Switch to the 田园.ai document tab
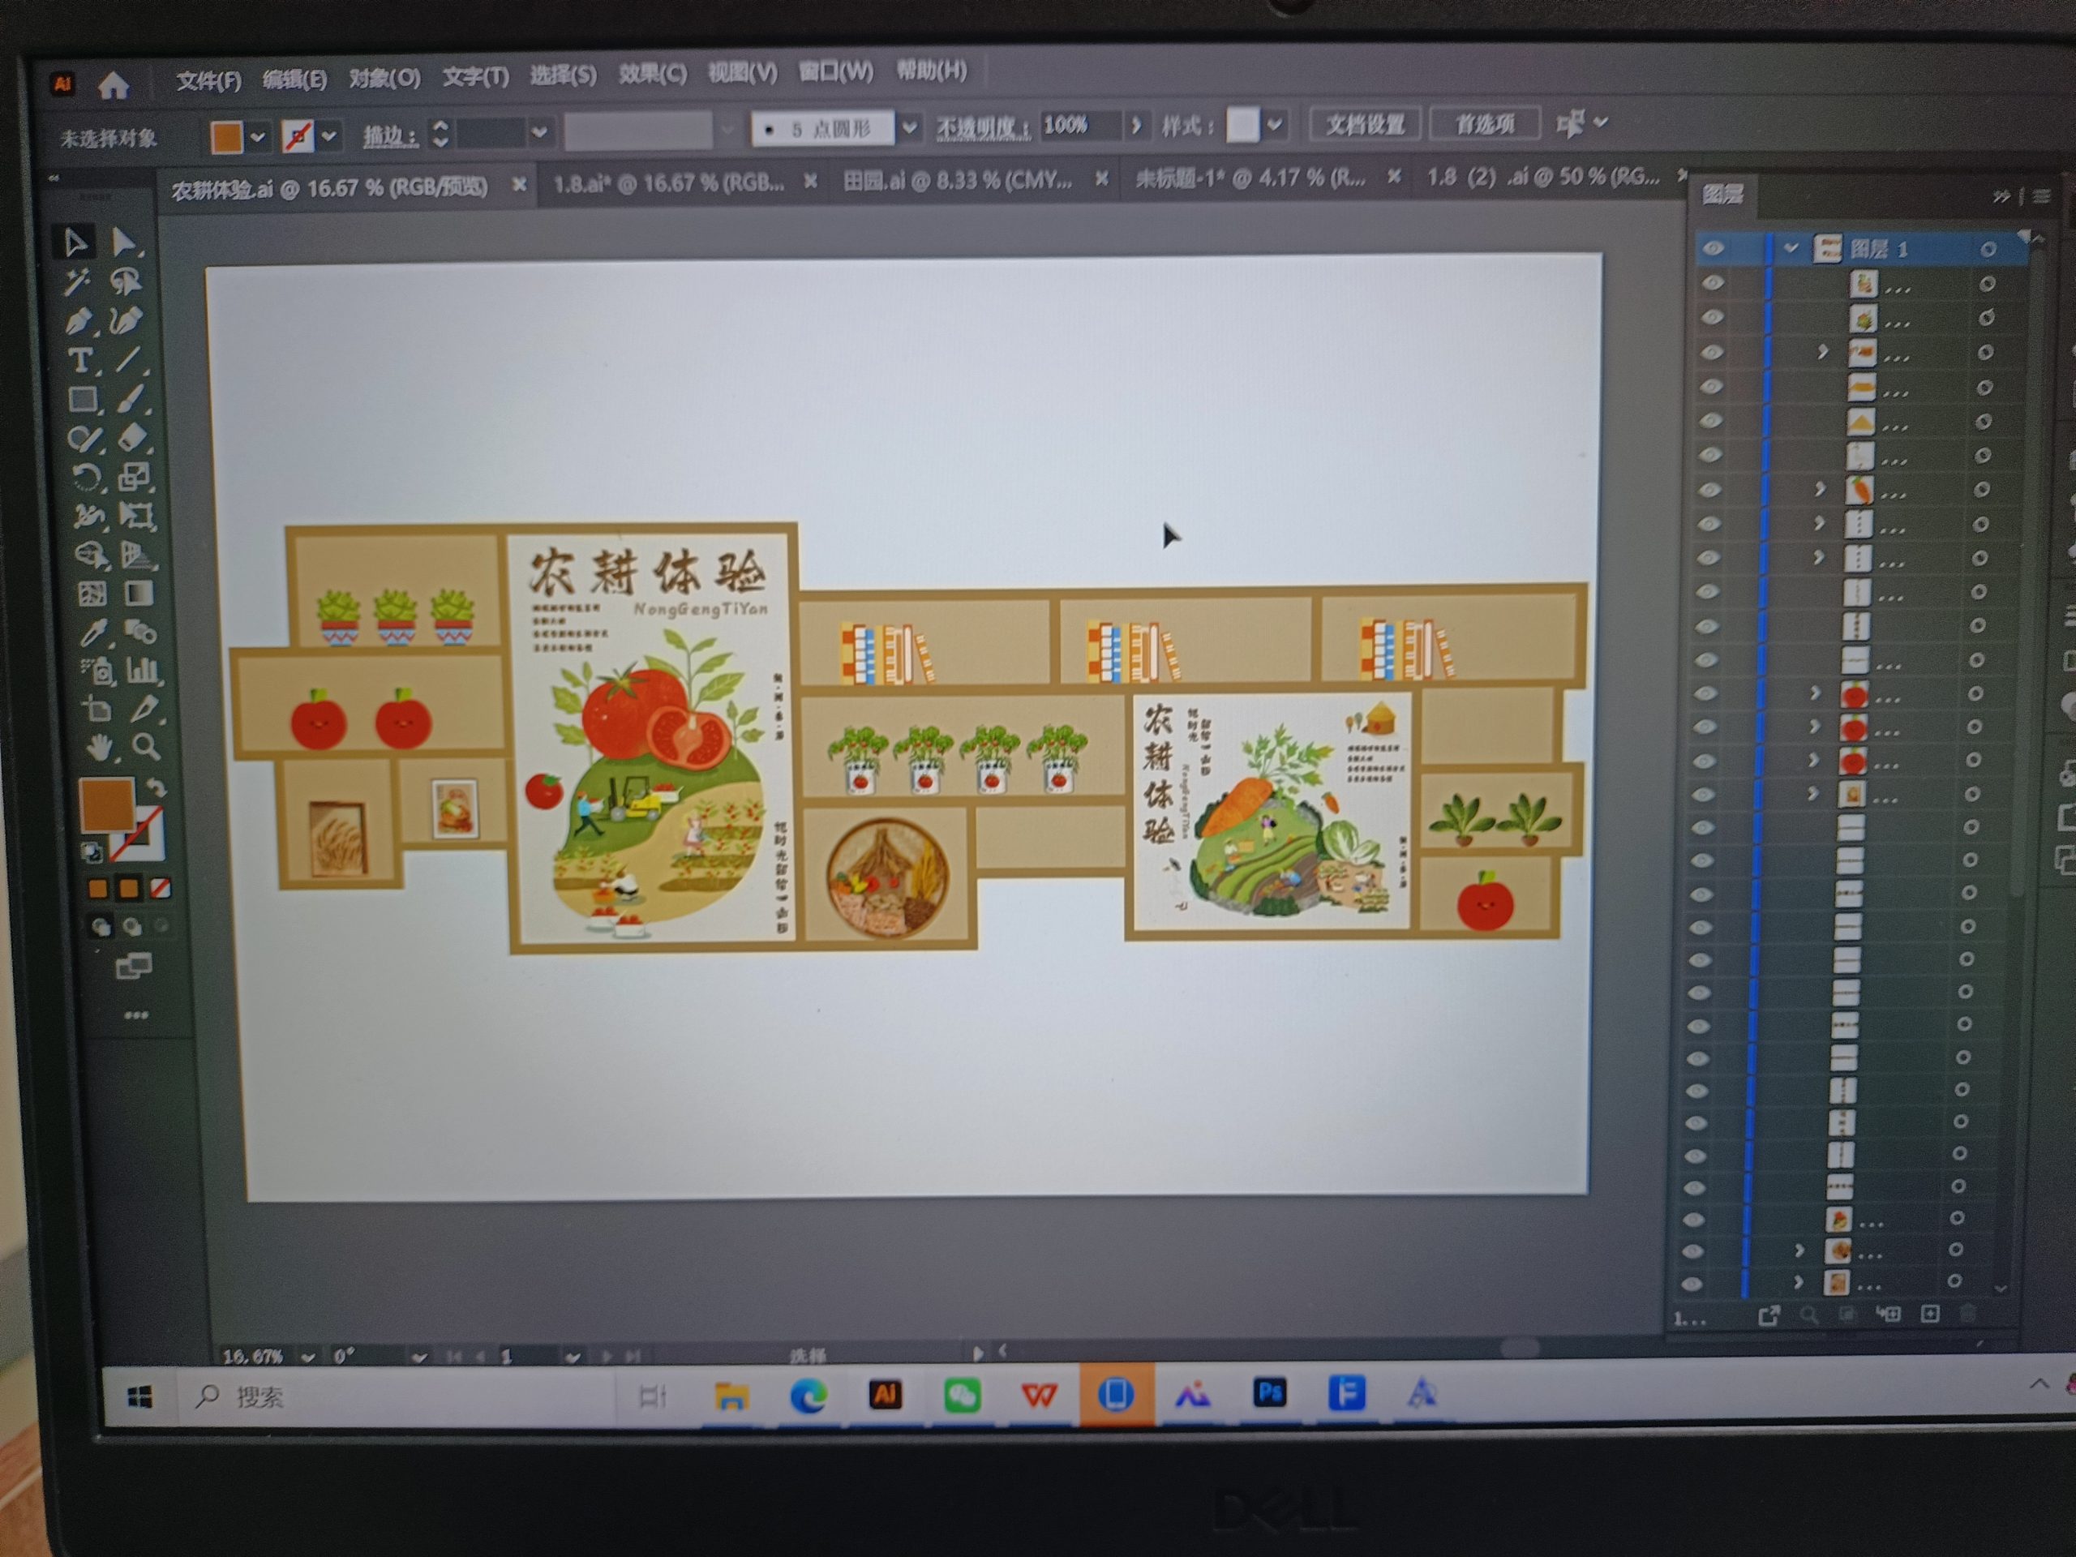 pos(956,180)
